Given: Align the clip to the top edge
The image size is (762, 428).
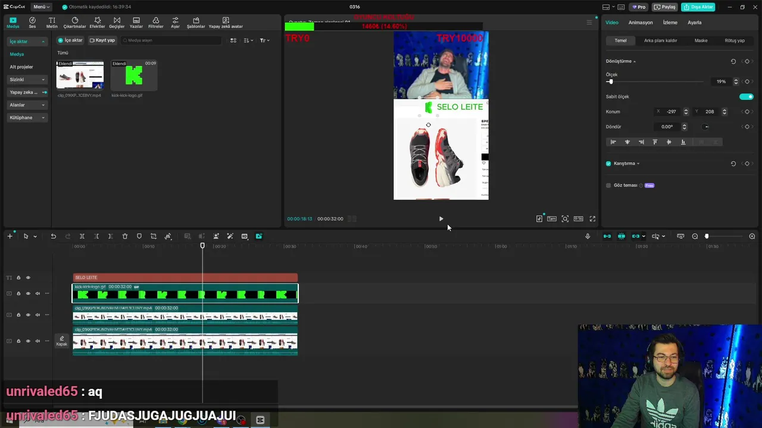Looking at the screenshot, I should click(655, 142).
